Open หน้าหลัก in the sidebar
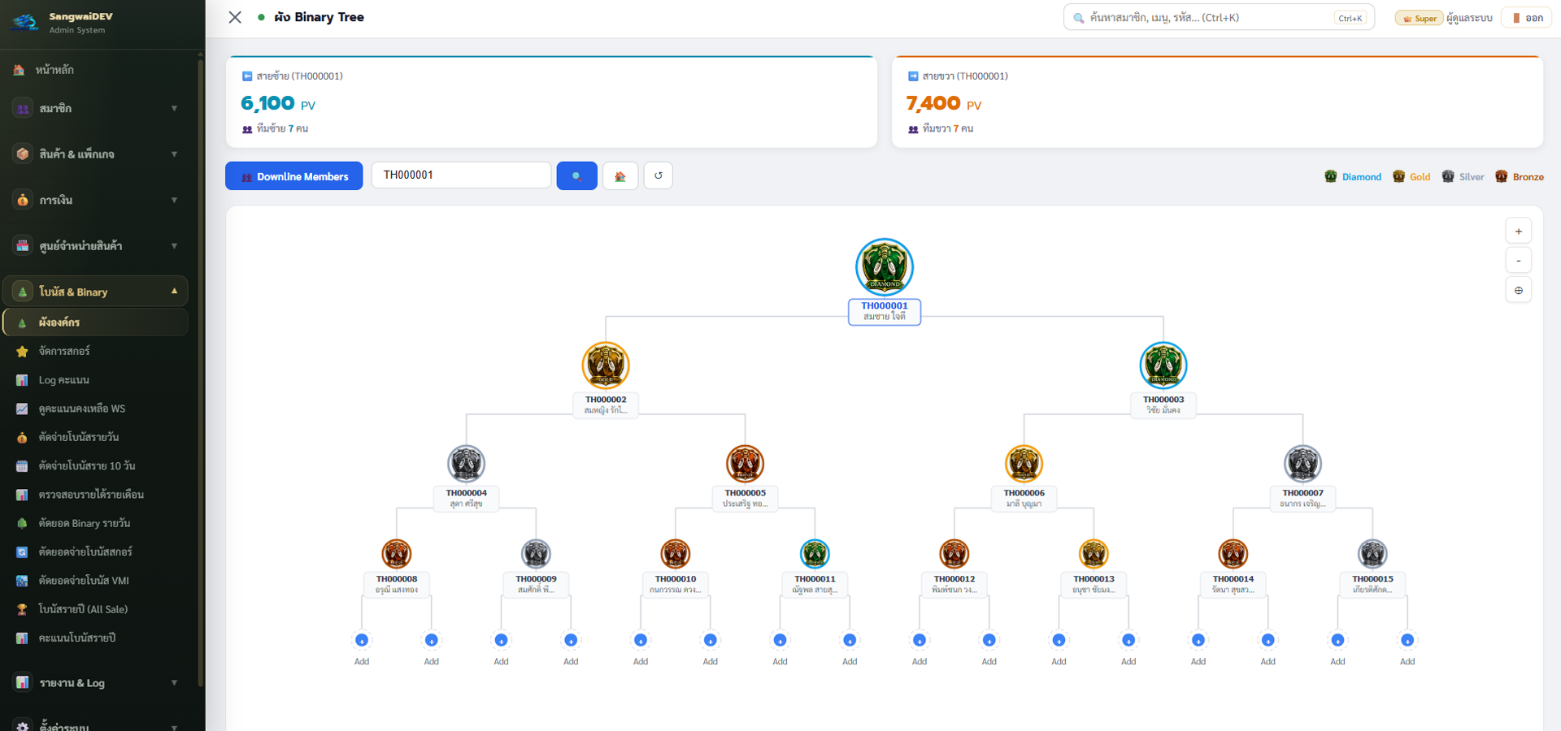 pyautogui.click(x=96, y=70)
